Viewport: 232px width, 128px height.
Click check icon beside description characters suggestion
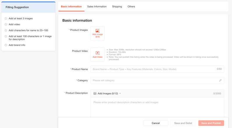point(6,36)
